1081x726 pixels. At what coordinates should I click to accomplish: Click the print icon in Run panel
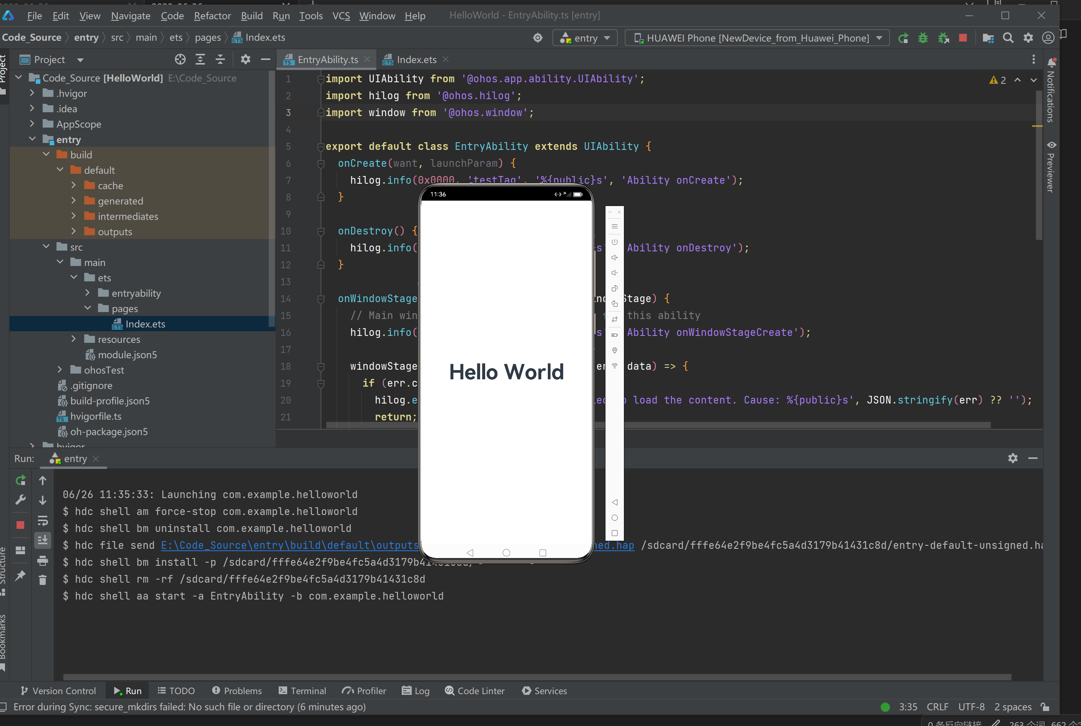coord(43,561)
